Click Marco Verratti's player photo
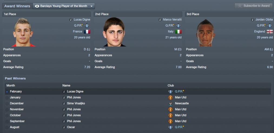 (x=114, y=32)
